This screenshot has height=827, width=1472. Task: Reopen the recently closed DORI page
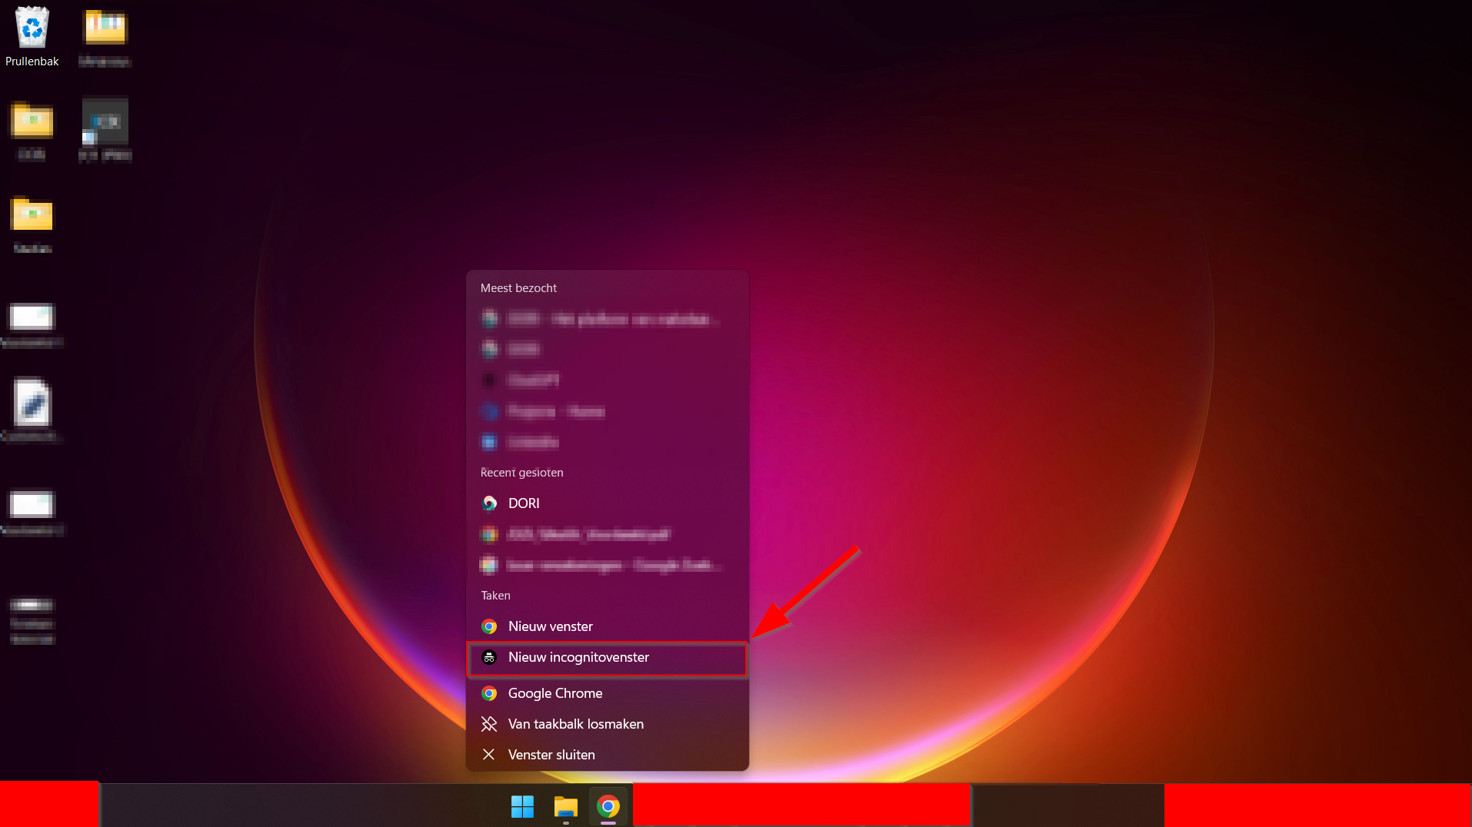click(x=524, y=503)
